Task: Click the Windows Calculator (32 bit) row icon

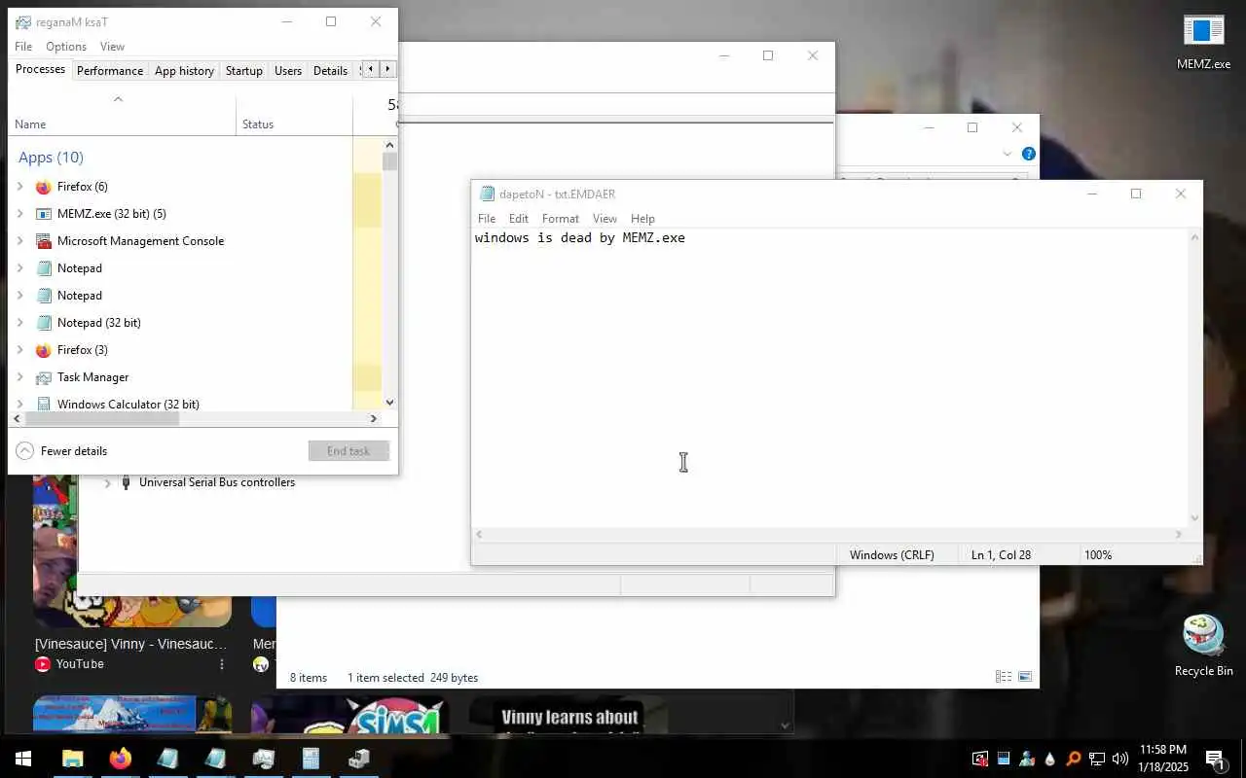Action: [x=43, y=404]
